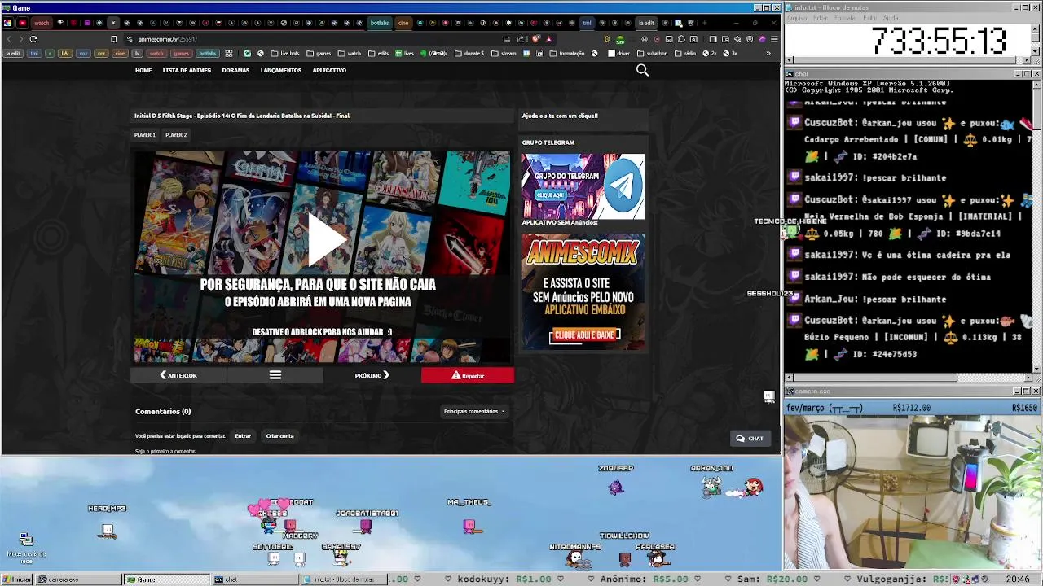This screenshot has width=1043, height=586.
Task: Open the CHAT button on the page
Action: (750, 438)
